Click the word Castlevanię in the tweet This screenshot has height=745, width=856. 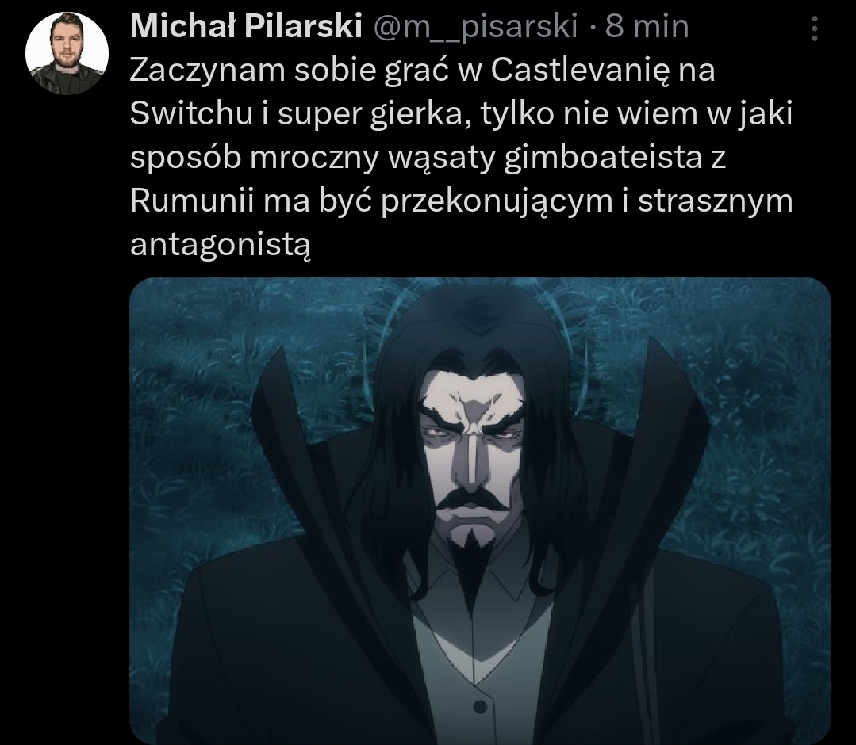(x=579, y=71)
